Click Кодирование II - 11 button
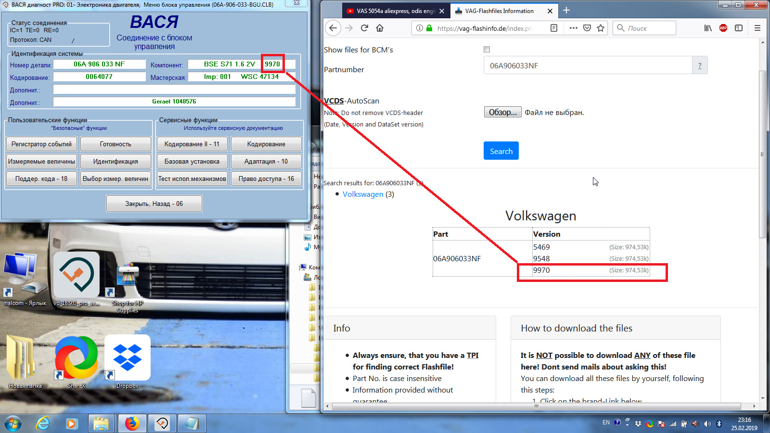This screenshot has width=770, height=433. 192,144
